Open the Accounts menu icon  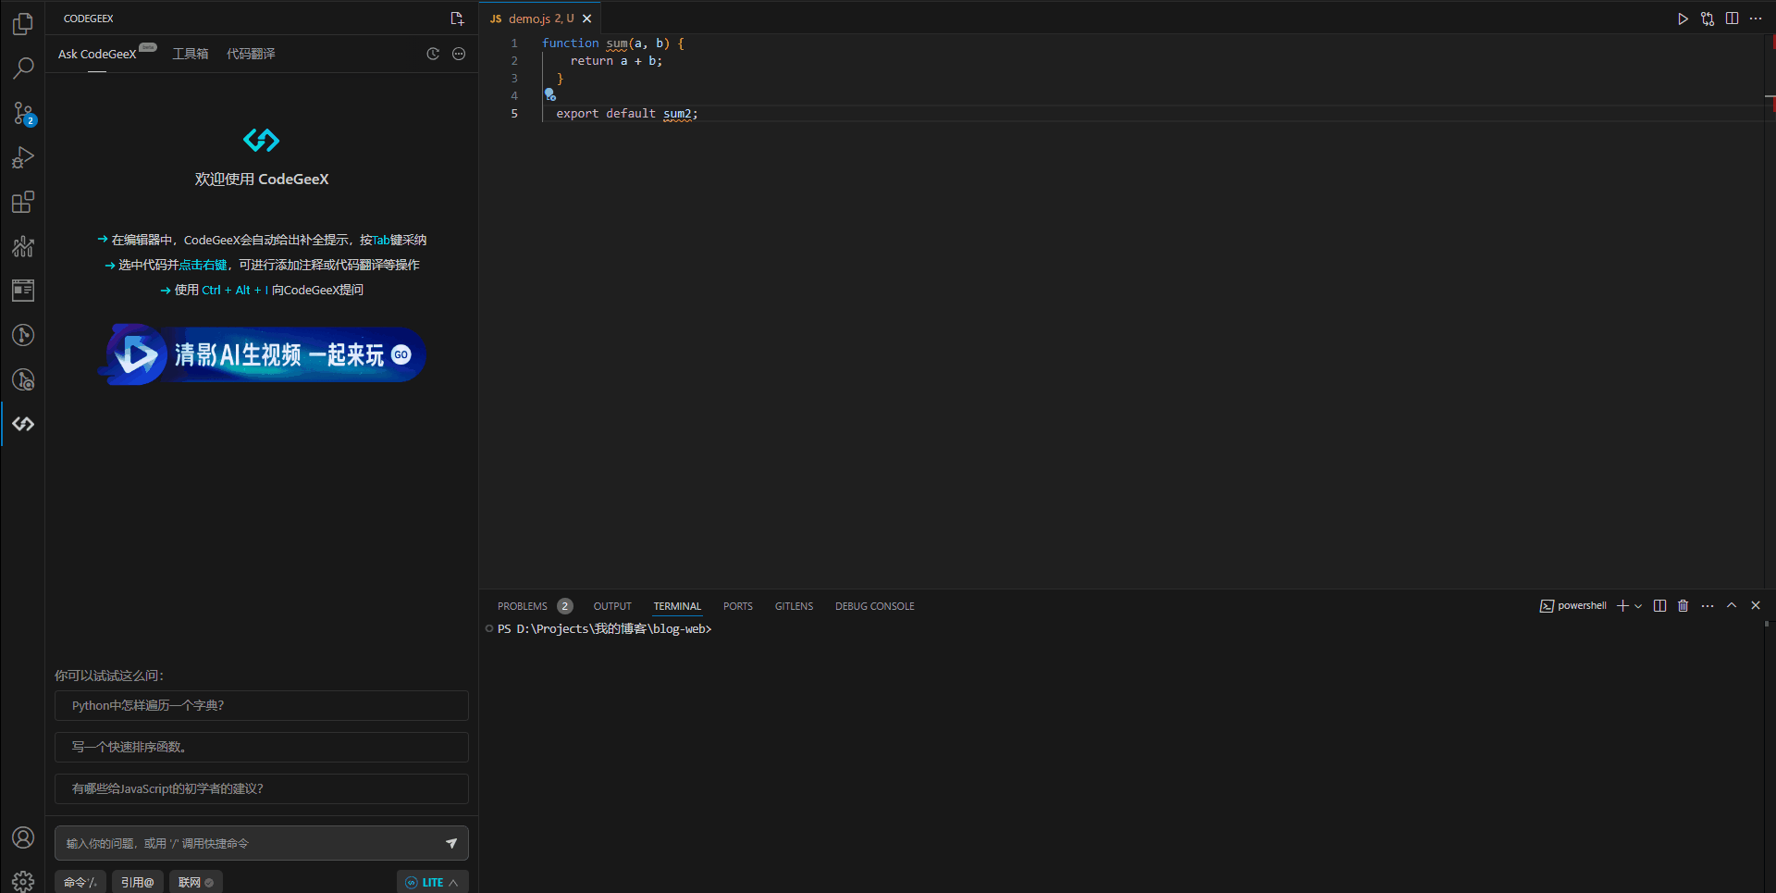(x=23, y=837)
